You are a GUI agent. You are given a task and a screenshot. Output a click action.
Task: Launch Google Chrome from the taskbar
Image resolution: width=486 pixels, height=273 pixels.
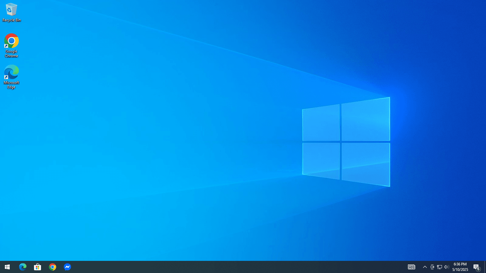tap(53, 267)
